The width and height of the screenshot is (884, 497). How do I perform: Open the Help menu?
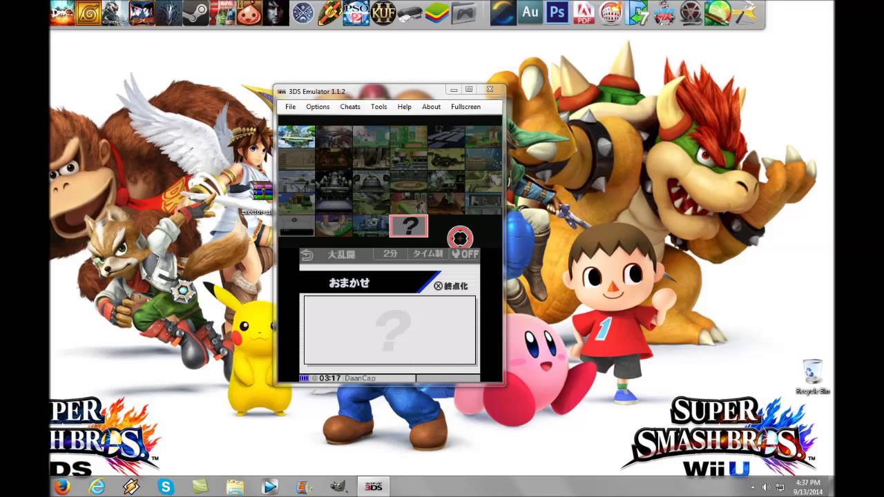click(x=405, y=107)
